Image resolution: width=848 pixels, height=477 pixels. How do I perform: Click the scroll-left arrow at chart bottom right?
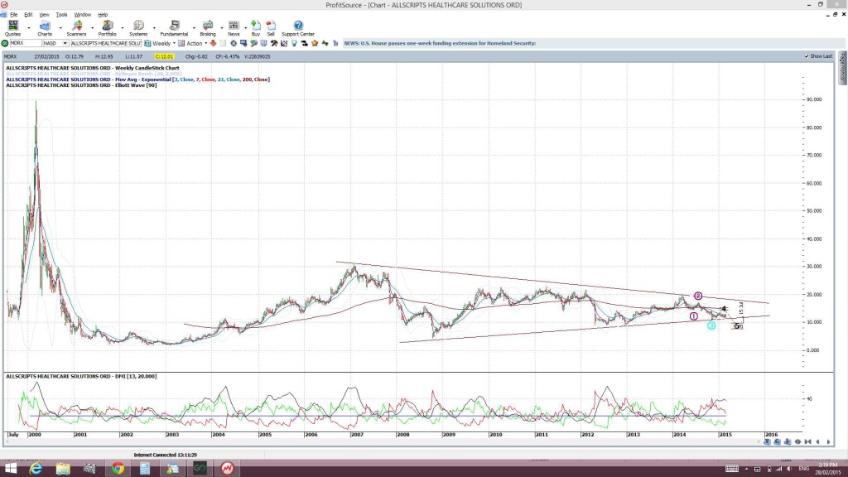817,442
